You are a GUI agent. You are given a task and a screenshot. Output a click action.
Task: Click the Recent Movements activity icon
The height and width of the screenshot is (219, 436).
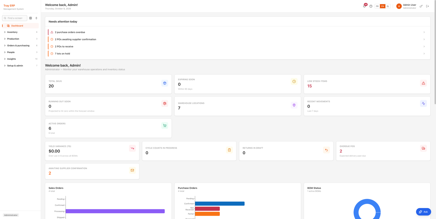pos(424,104)
